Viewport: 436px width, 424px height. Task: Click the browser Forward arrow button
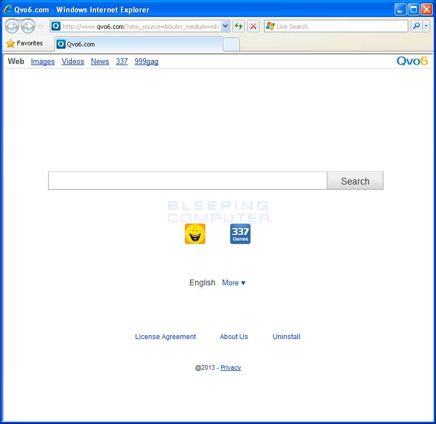(28, 26)
